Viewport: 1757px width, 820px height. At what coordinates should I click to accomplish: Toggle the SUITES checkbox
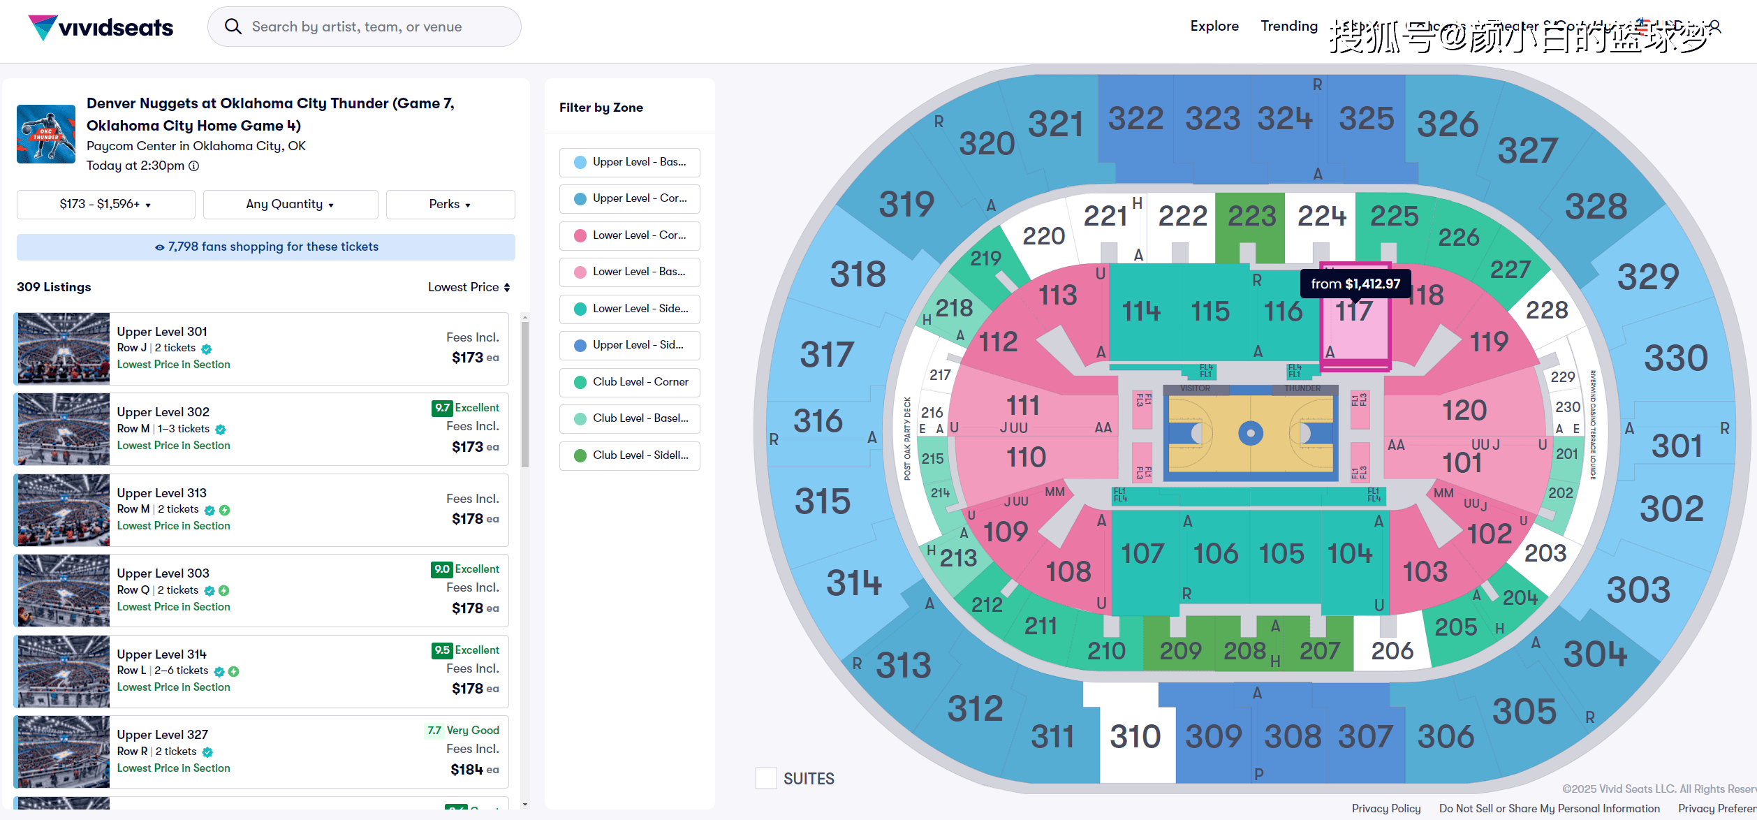coord(766,778)
